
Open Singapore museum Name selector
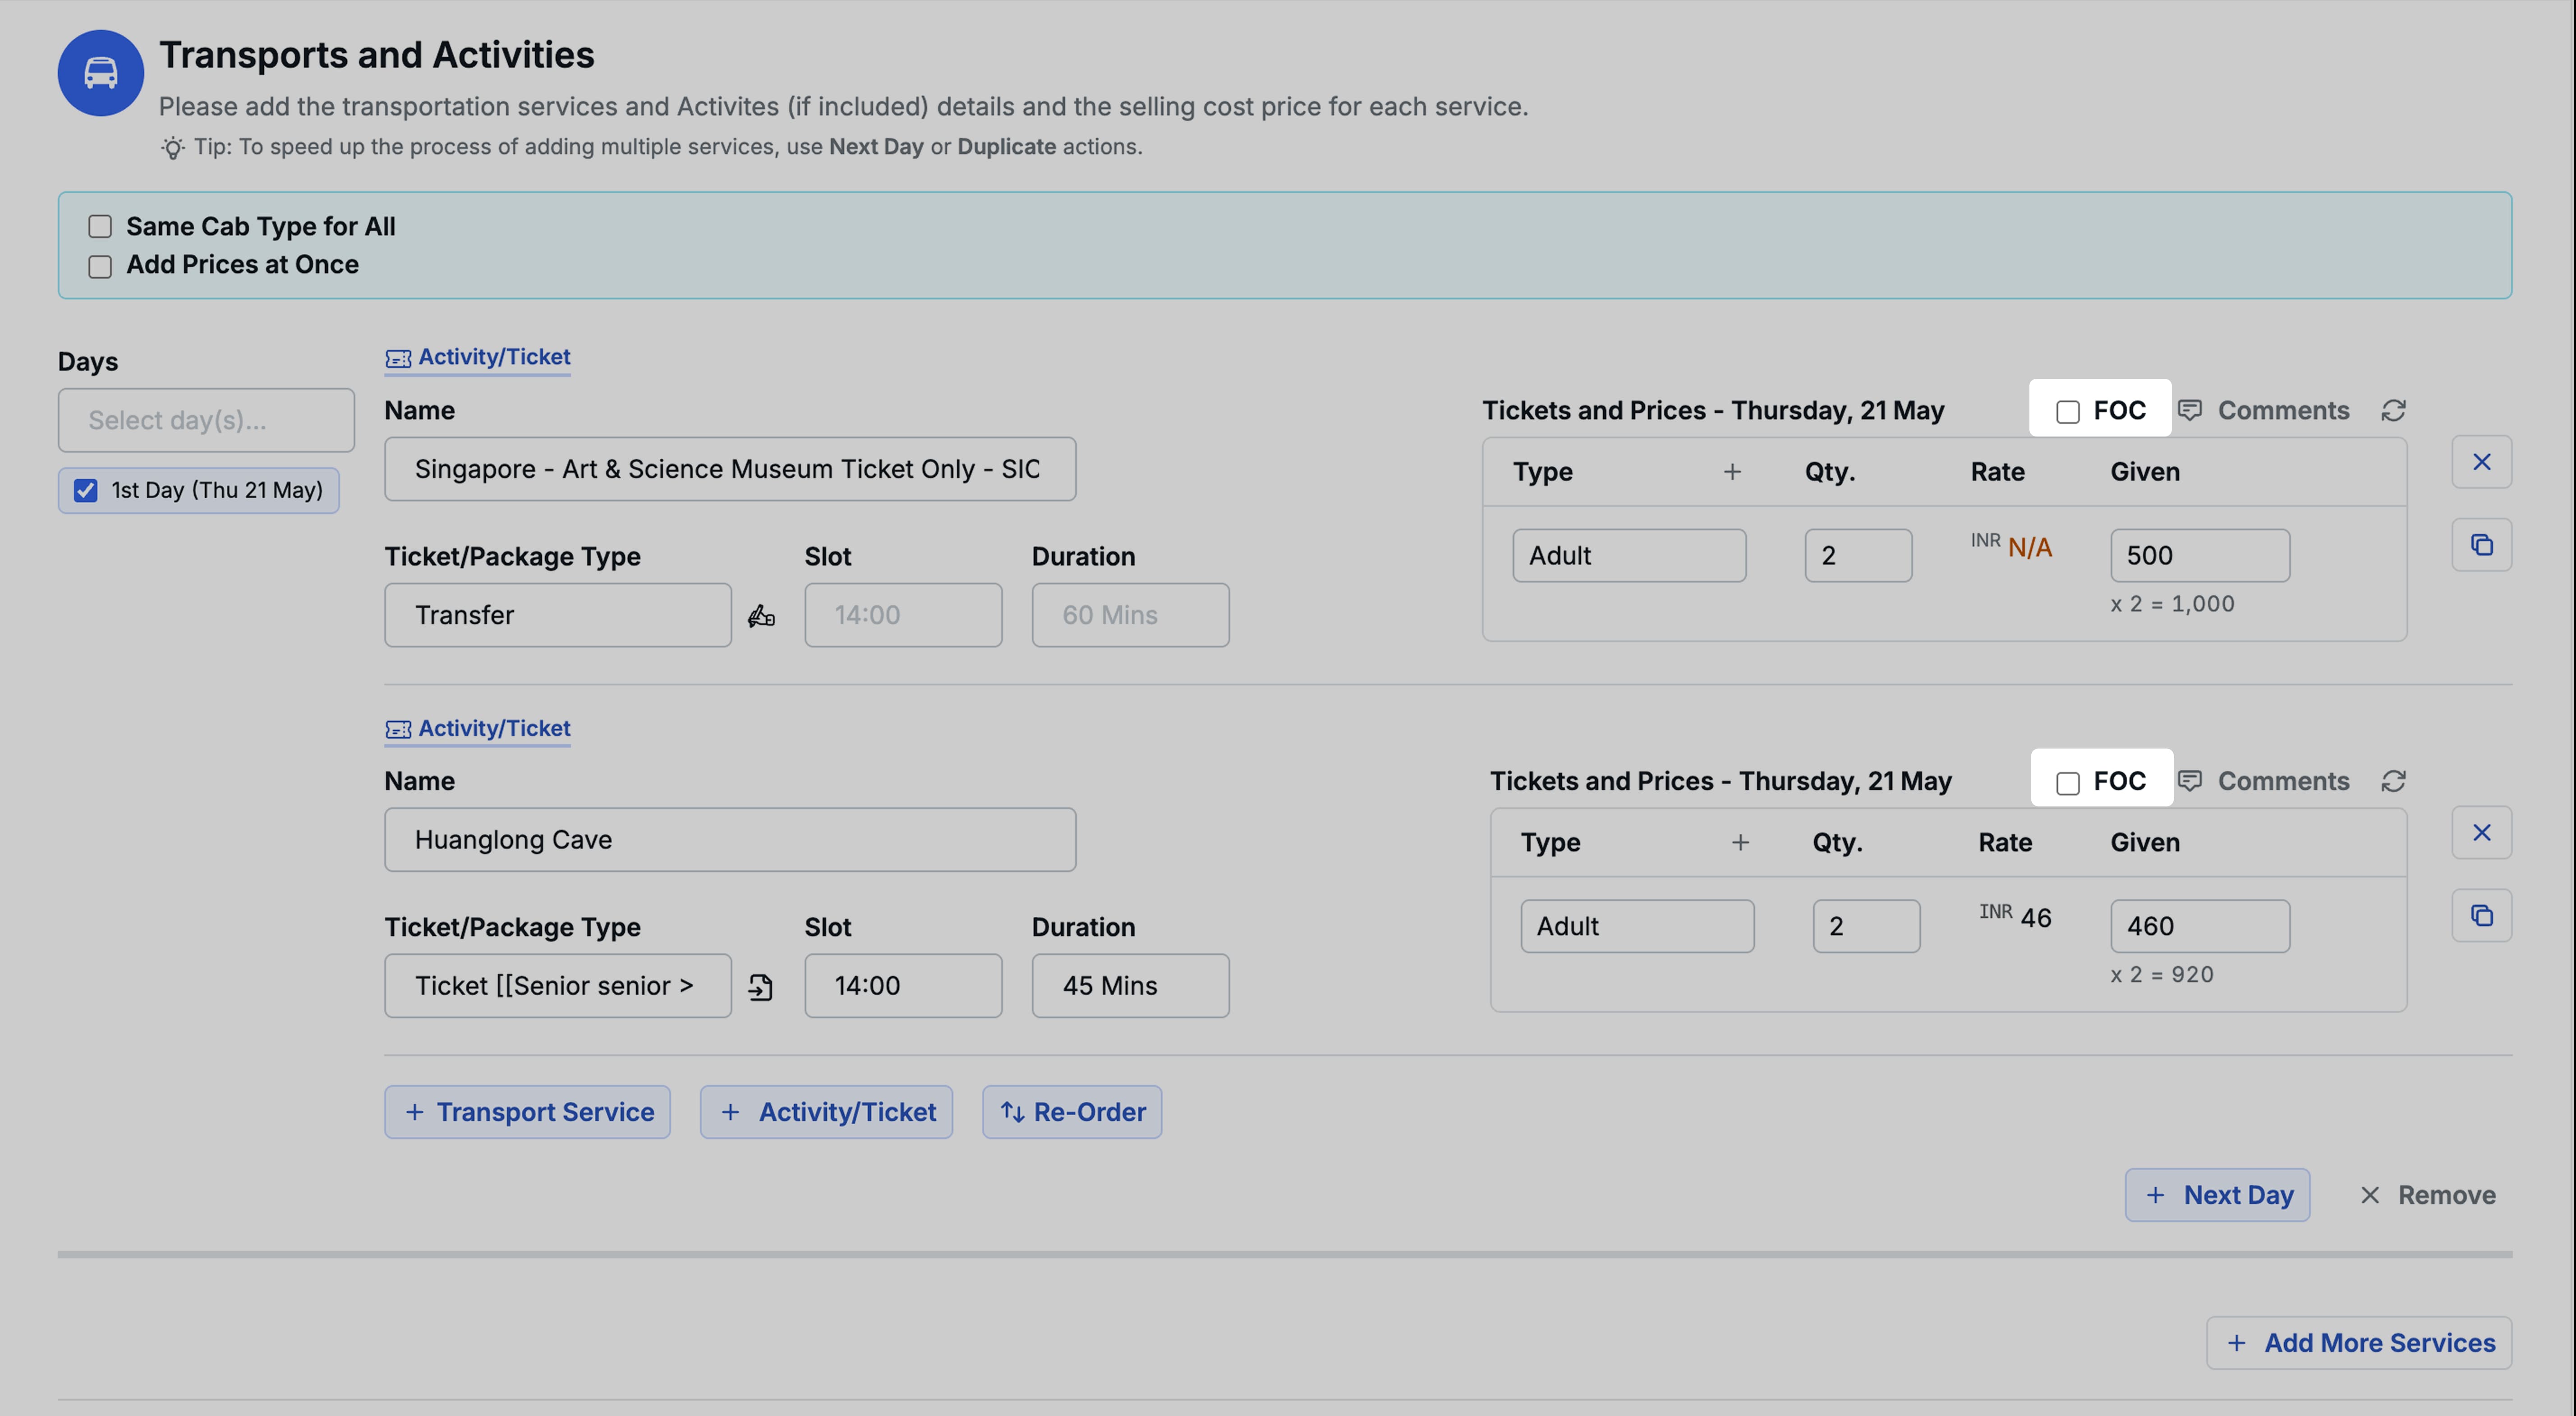point(730,469)
